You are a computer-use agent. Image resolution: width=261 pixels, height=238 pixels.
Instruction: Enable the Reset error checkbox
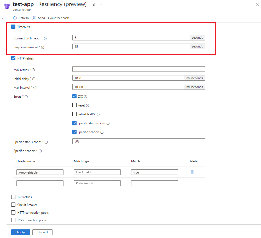[x=74, y=105]
